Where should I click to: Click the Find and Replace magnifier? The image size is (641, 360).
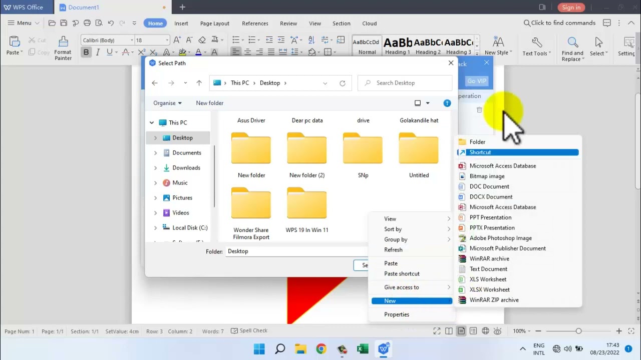572,43
